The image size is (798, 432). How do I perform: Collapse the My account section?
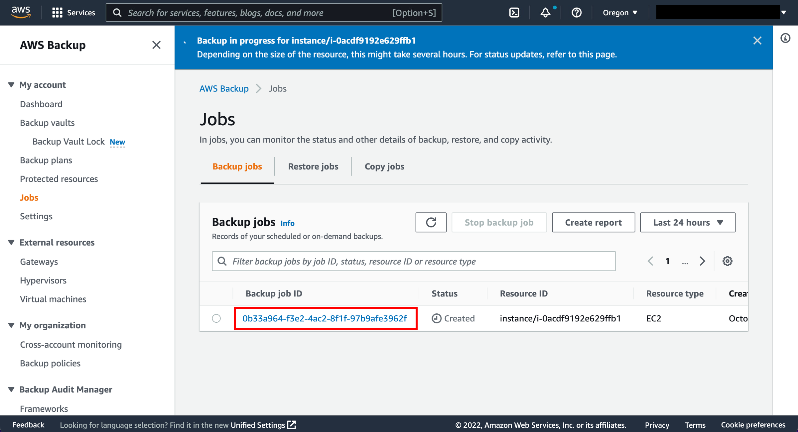(11, 85)
